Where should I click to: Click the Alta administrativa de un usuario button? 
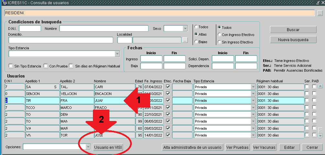[x=193, y=147]
